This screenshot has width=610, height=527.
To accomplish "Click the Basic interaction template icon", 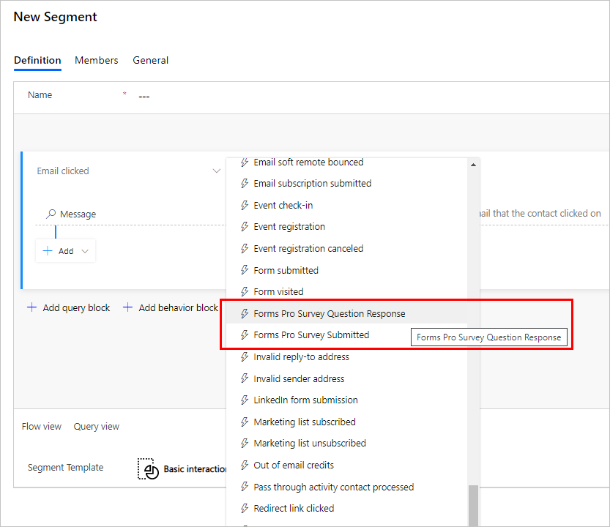I will [x=148, y=468].
